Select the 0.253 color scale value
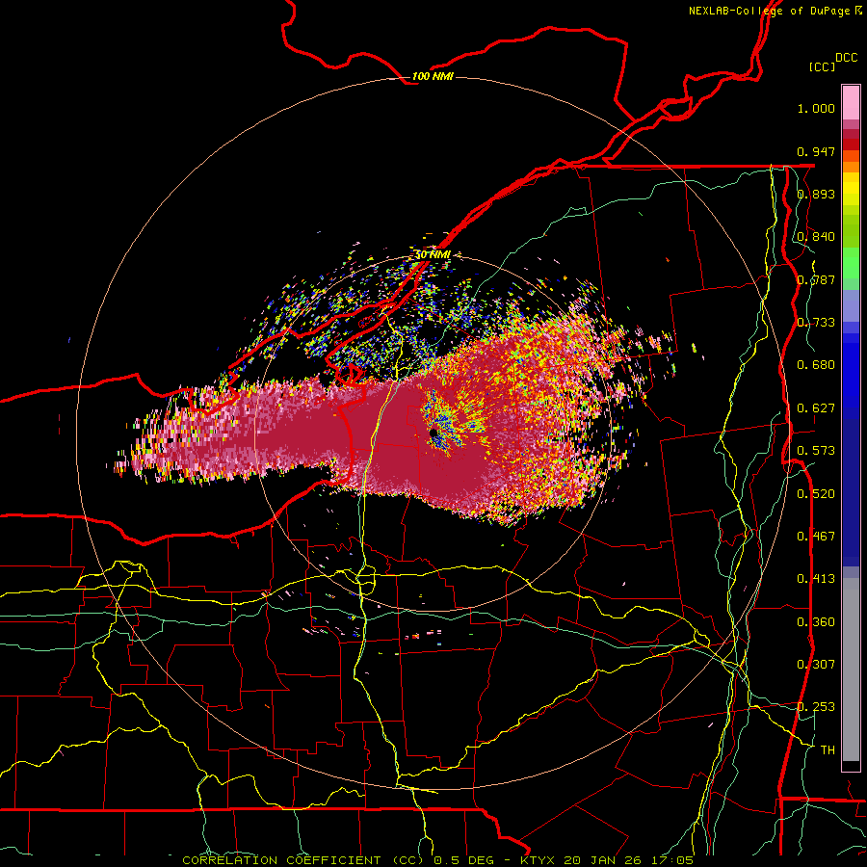 816,707
